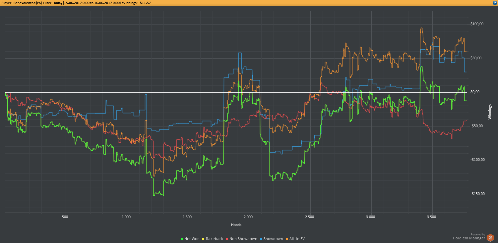Click the "$100,00" y-axis label

tap(477, 24)
